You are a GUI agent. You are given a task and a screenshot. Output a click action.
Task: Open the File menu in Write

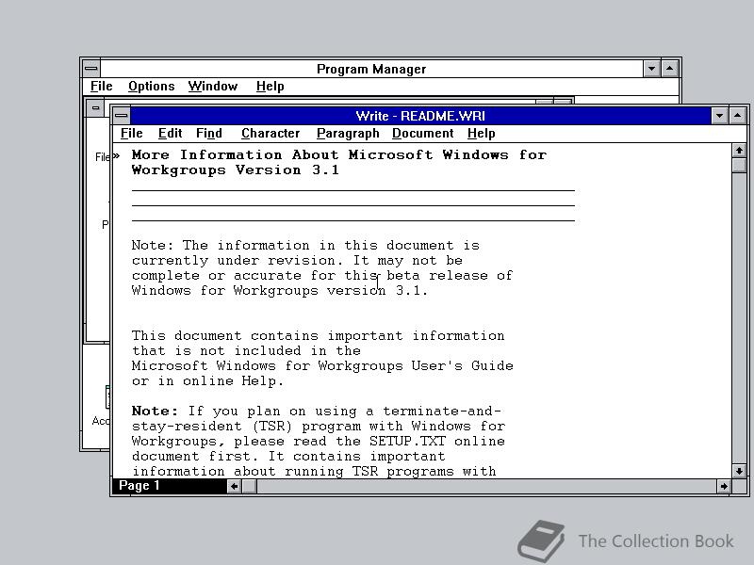[131, 134]
